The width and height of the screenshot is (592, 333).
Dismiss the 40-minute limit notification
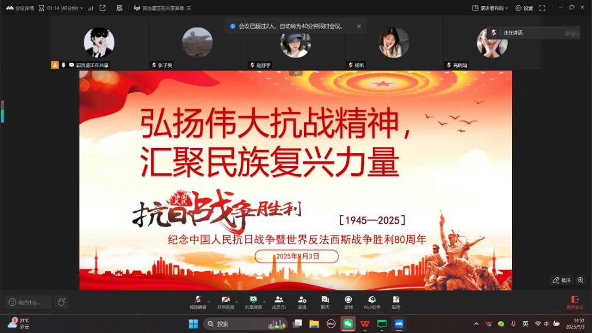pyautogui.click(x=359, y=26)
